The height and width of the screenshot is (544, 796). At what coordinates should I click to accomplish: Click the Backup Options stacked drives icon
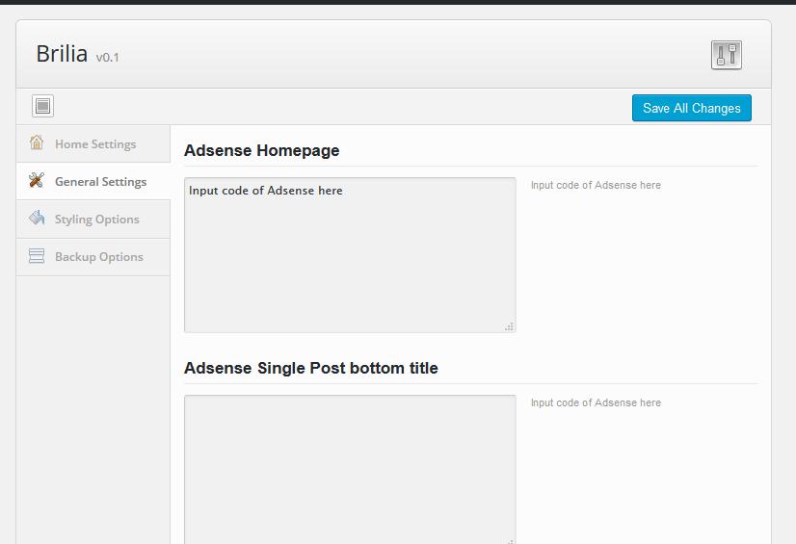37,256
